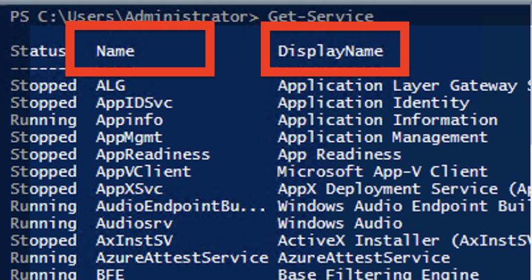Click the DisplayName column header
532x280 pixels.
[330, 51]
